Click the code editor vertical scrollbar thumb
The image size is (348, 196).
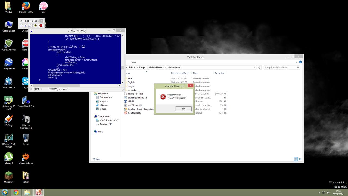122,68
